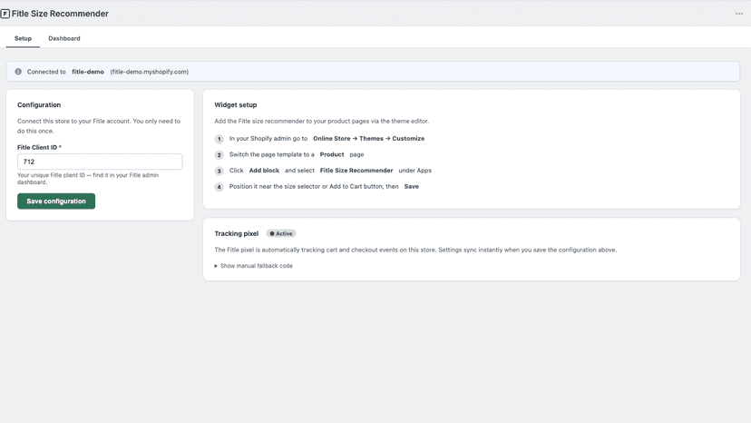Click the client ID helper text
751x423 pixels.
(88, 179)
